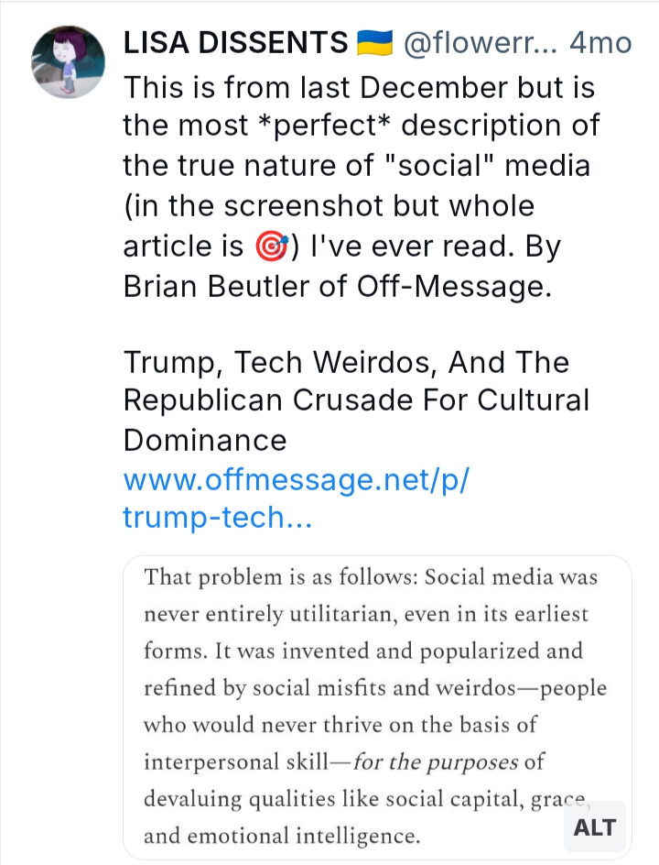Viewport: 659px width, 865px height.
Task: Open LISA DISSENTS profile avatar
Action: (69, 62)
